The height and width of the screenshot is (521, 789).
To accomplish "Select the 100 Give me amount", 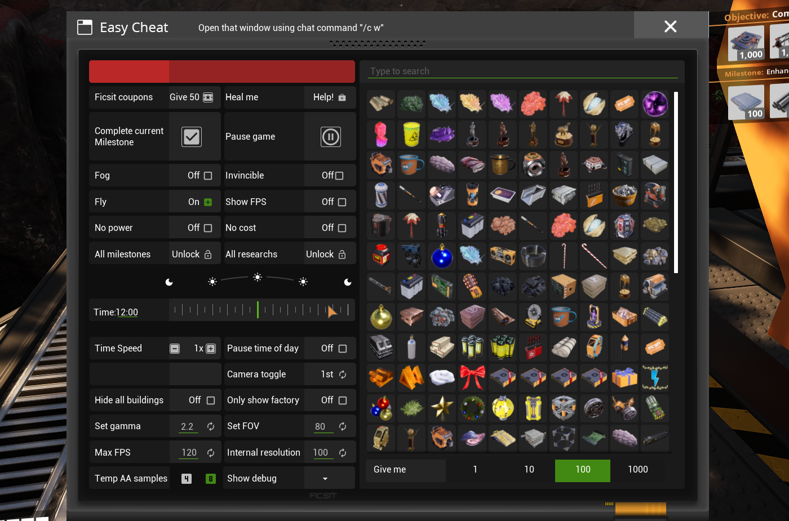I will click(x=583, y=470).
